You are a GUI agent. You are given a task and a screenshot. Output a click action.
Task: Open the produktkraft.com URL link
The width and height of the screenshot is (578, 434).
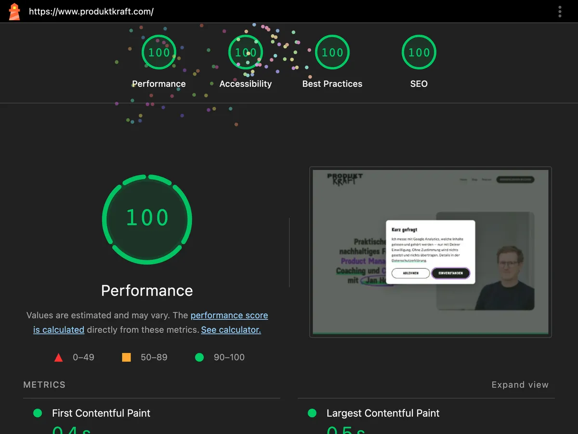coord(92,12)
